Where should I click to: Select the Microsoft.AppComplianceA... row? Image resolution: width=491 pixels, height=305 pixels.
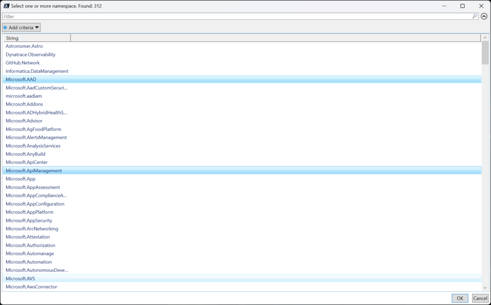242,196
